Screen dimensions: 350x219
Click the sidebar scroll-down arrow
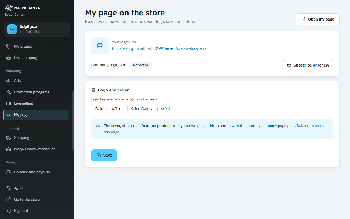coord(73,178)
